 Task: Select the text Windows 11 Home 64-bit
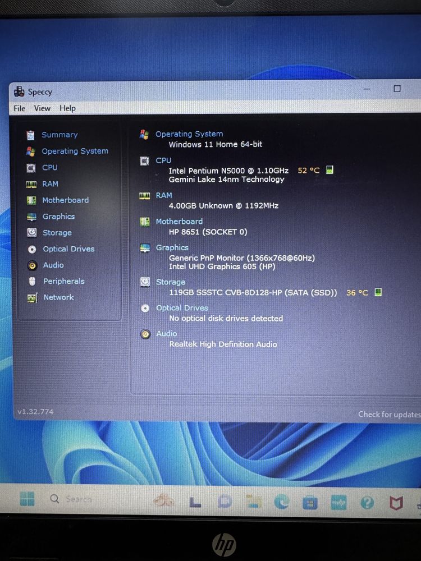[216, 145]
